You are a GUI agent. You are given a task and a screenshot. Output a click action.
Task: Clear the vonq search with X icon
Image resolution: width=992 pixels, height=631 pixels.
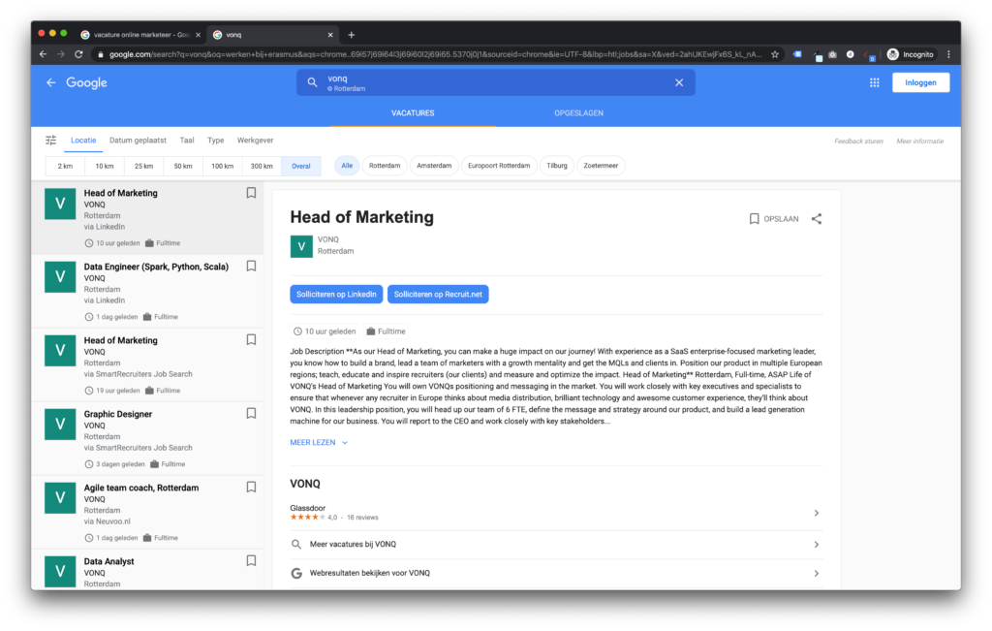click(x=679, y=82)
